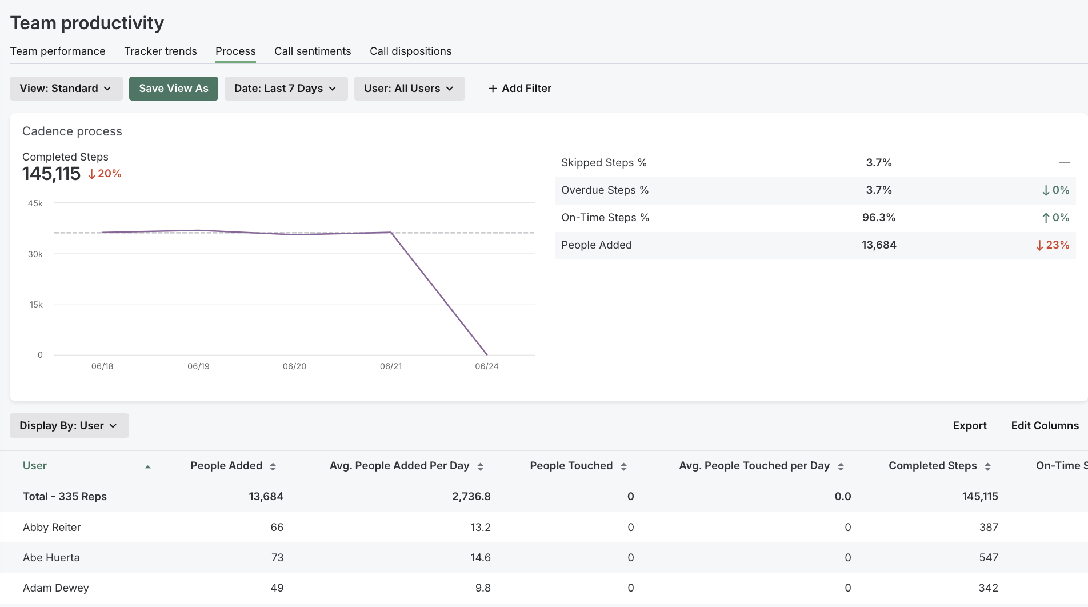Switch to the Call sentiments tab
The height and width of the screenshot is (607, 1088).
point(313,51)
